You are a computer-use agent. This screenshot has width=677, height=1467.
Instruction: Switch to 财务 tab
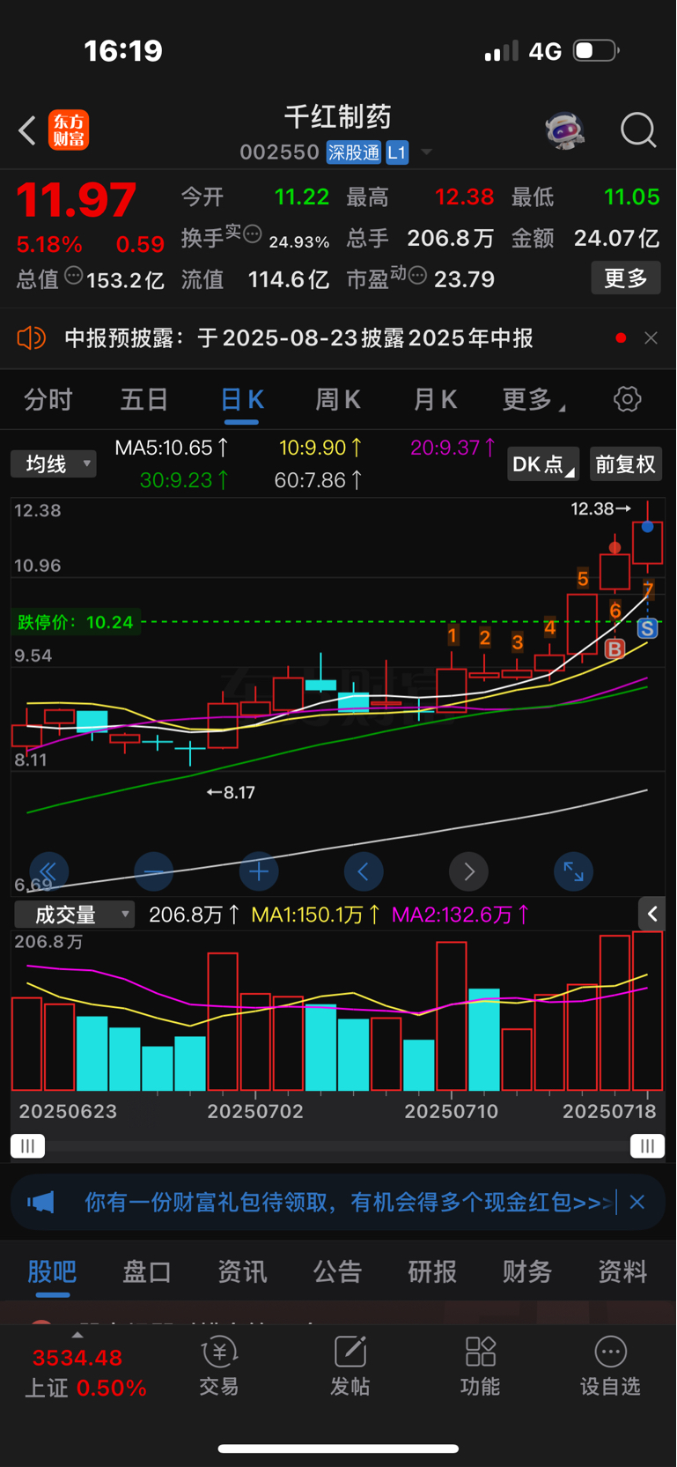527,1271
